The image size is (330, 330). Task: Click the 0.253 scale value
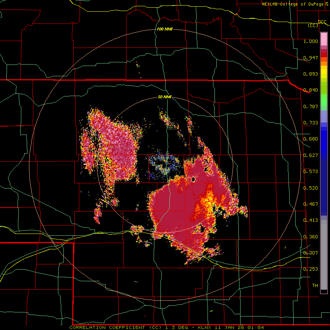(x=311, y=269)
